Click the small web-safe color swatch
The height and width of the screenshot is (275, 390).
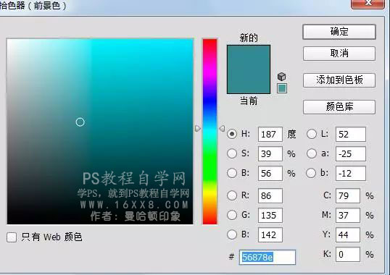coord(282,88)
